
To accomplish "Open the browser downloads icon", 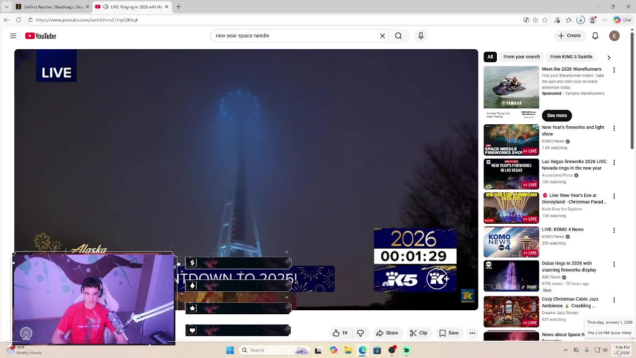I will (x=580, y=20).
